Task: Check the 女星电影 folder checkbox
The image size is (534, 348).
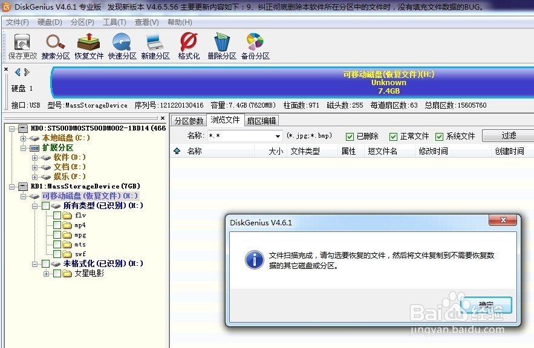Action: (x=57, y=274)
